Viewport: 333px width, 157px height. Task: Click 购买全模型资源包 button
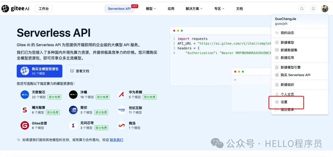39,71
